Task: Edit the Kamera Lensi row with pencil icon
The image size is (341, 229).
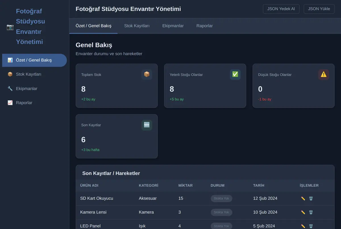Action: [x=303, y=212]
